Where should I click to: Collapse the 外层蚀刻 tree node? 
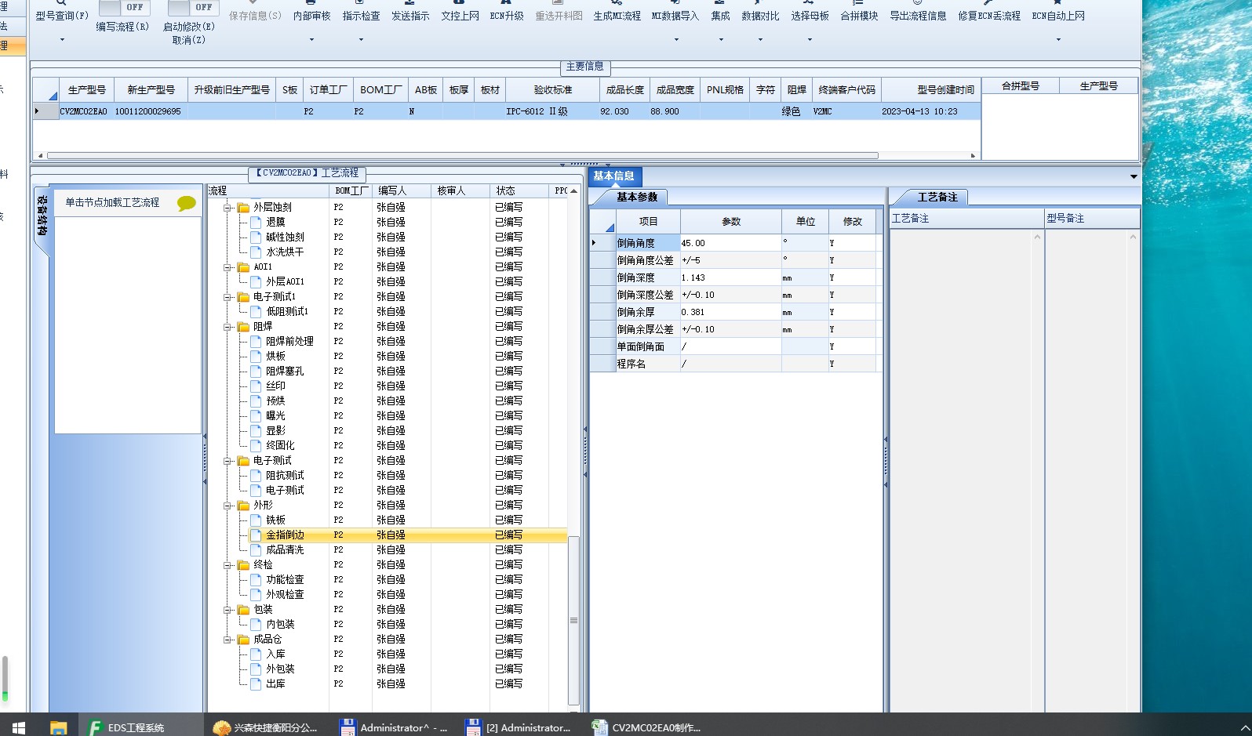coord(228,208)
